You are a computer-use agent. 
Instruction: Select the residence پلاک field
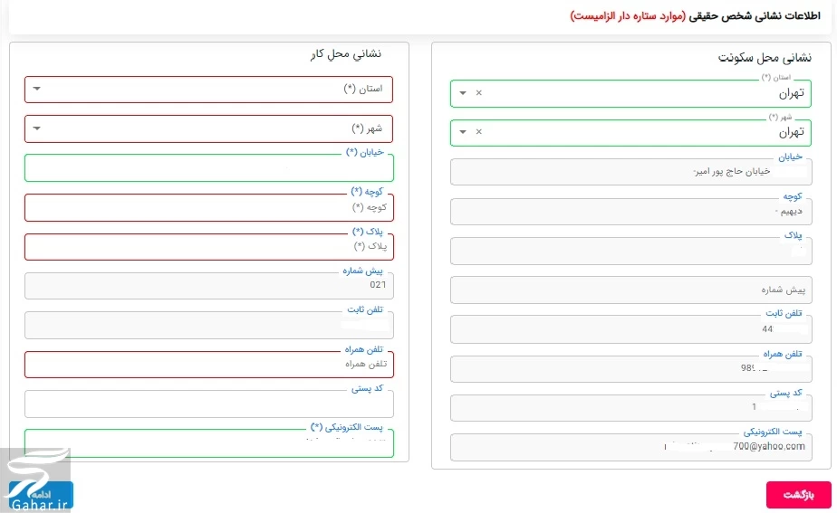point(631,251)
